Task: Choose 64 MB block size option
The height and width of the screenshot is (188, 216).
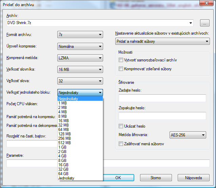Action: tap(80, 130)
